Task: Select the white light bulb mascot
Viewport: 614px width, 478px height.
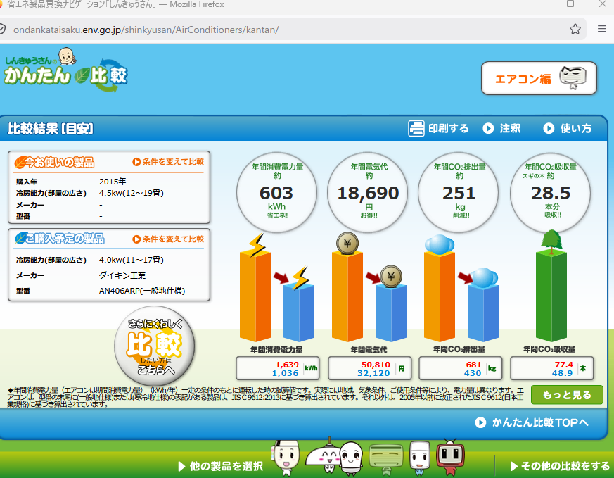Action: pos(350,458)
